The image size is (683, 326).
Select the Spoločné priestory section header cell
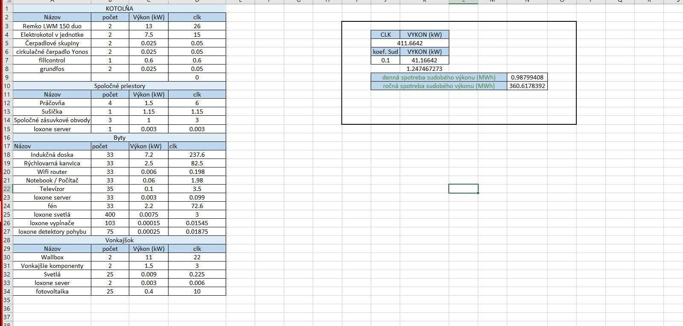click(119, 86)
